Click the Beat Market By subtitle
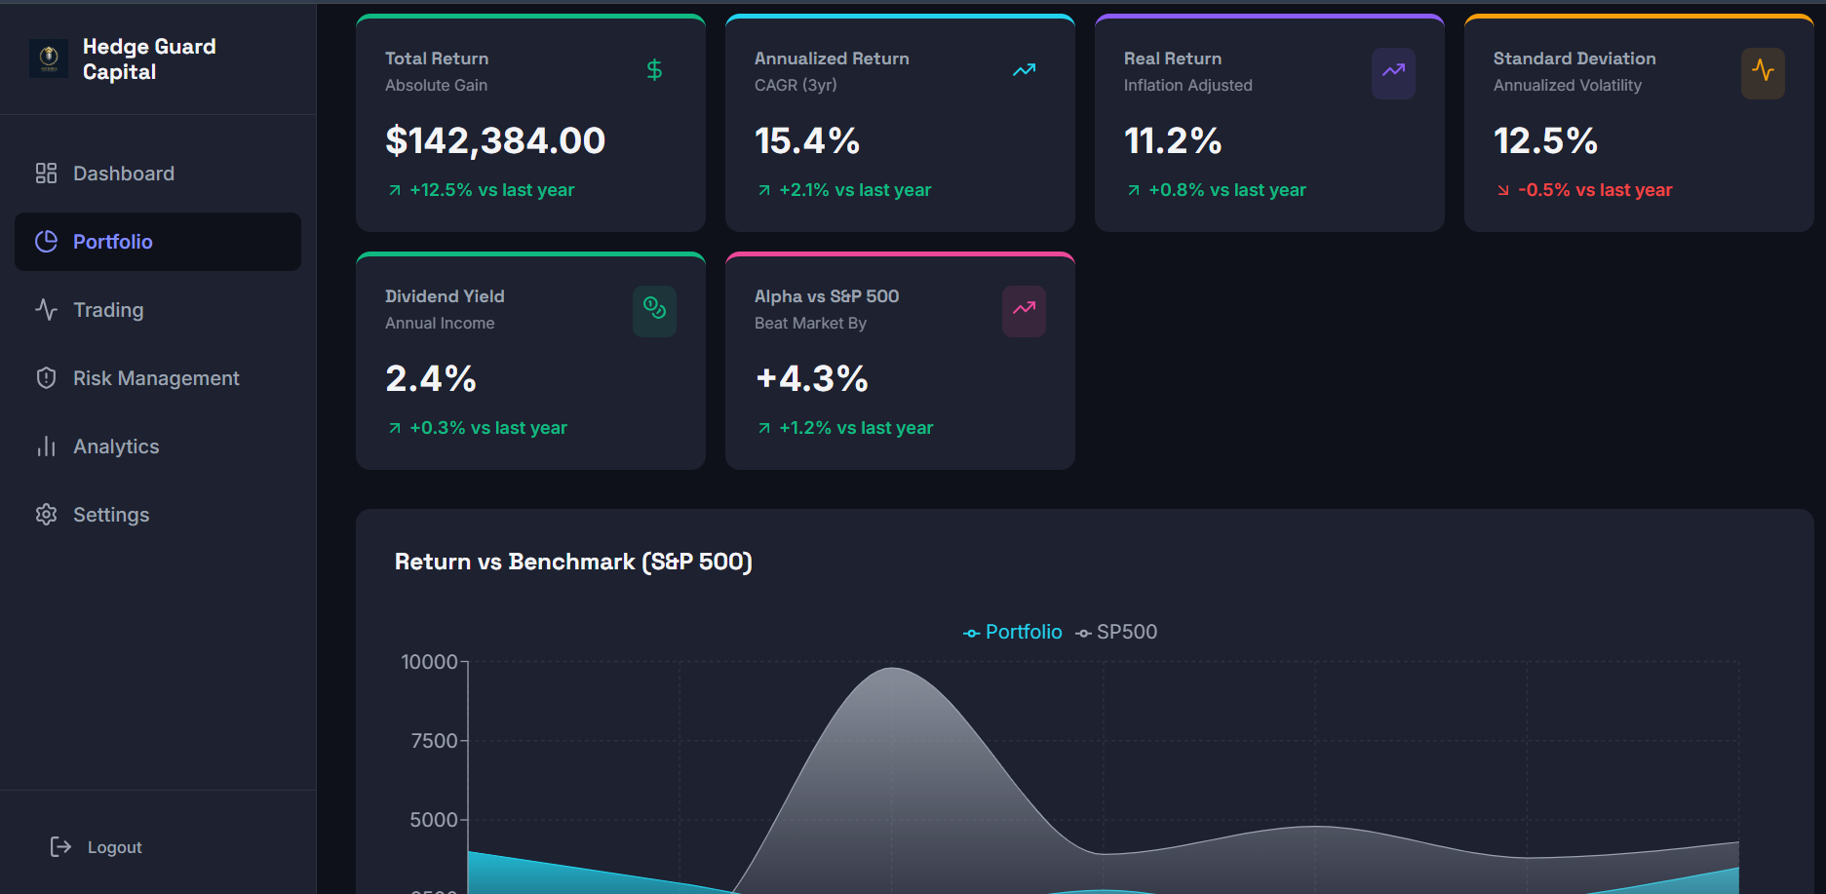 click(810, 323)
